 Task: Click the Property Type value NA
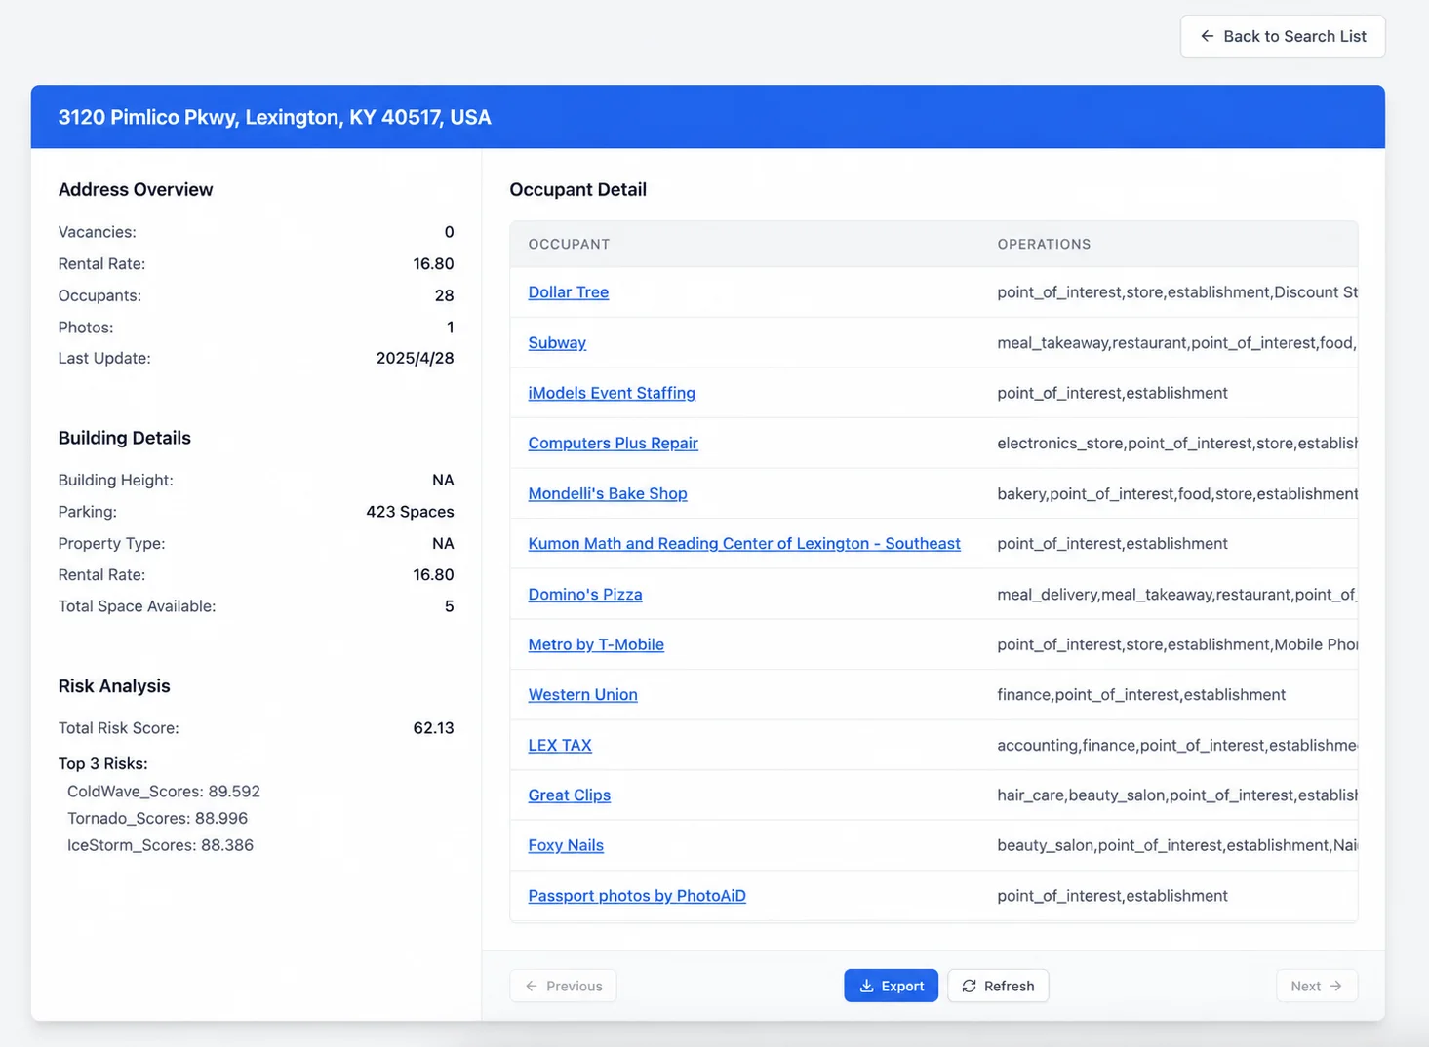click(443, 544)
